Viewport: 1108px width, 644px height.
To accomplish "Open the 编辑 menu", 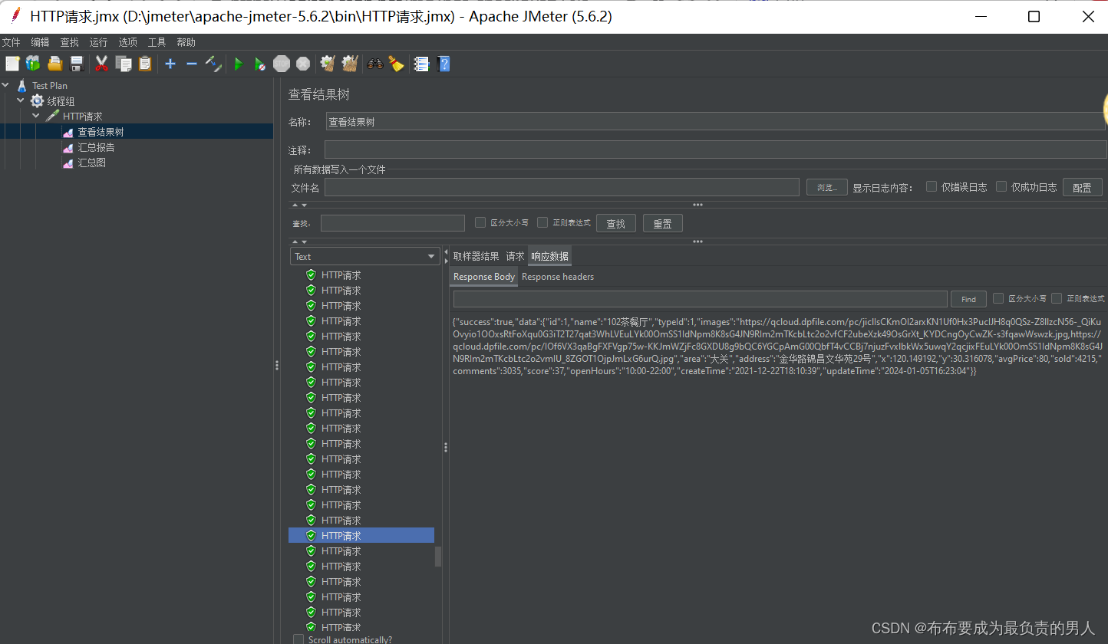I will tap(40, 42).
